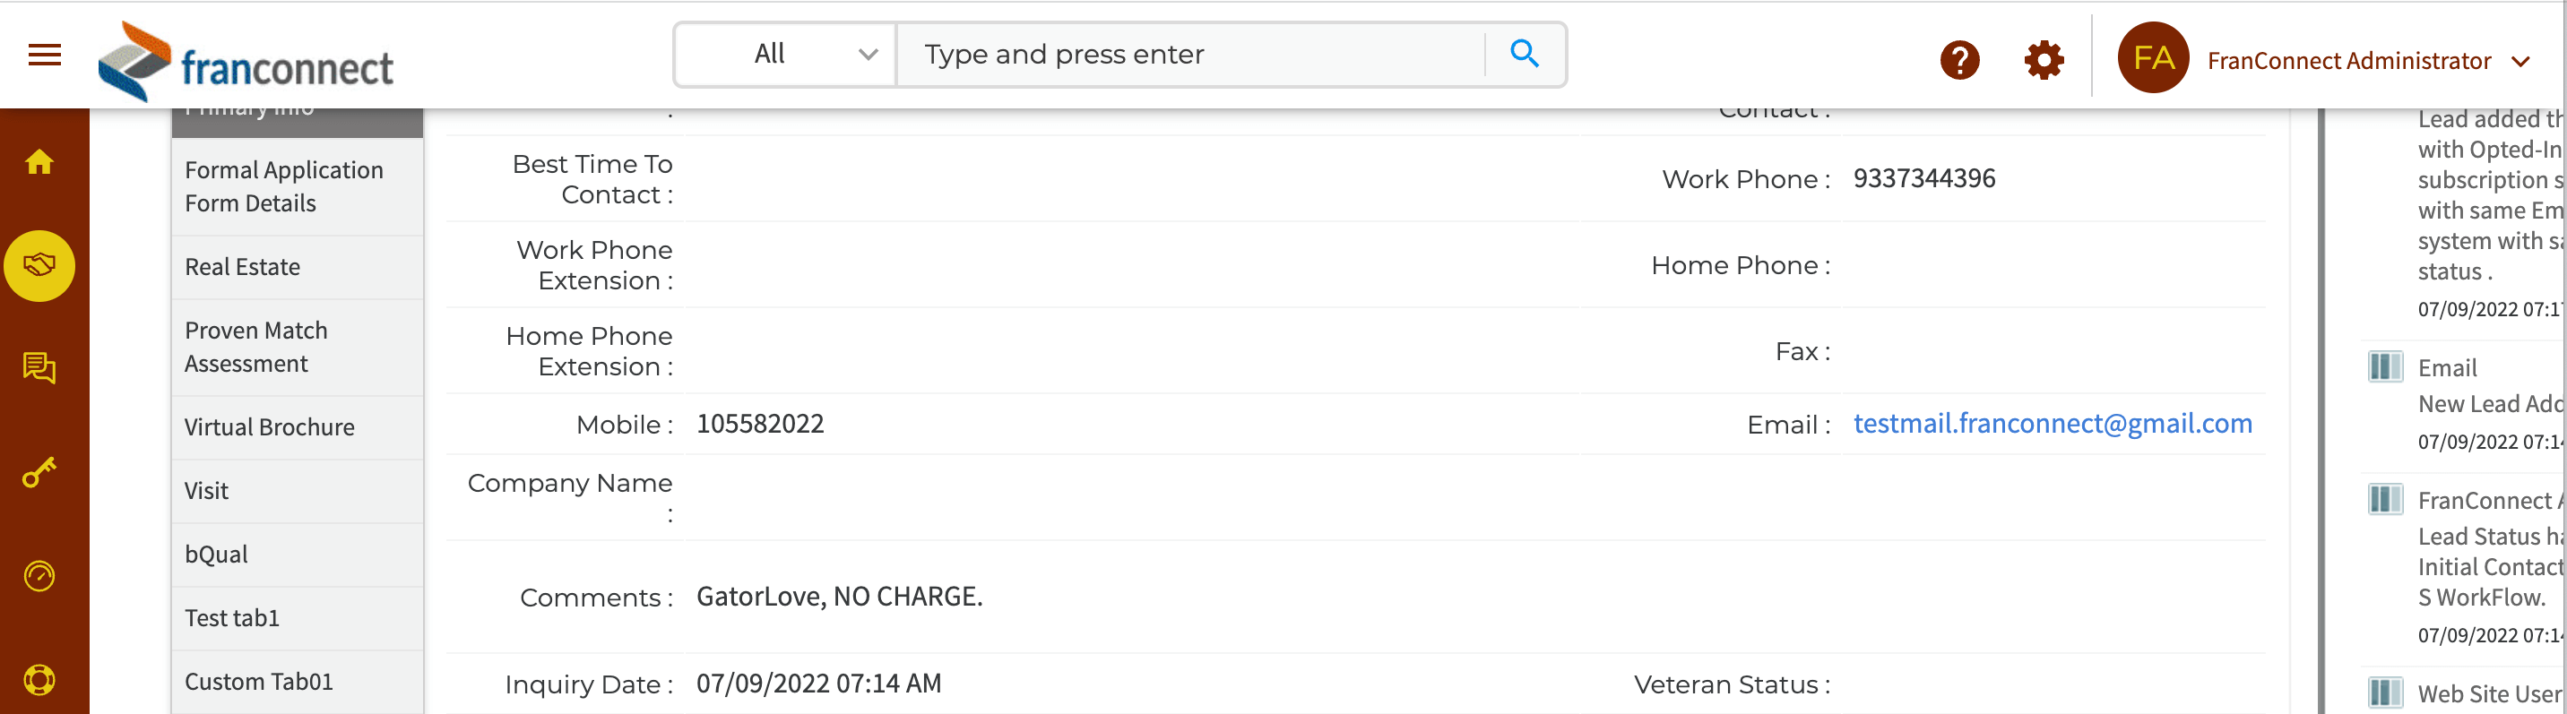Screen dimensions: 2567x714
Task: Click the home icon in sidebar
Action: 39,161
